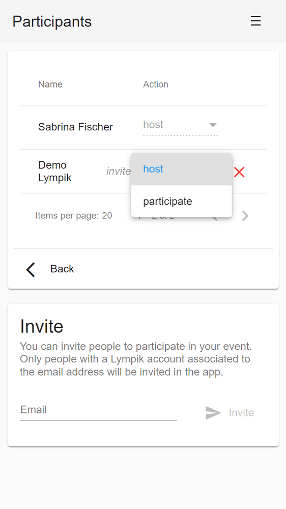Select the Sabrina Fischer name cell
This screenshot has height=509, width=286.
pyautogui.click(x=76, y=127)
